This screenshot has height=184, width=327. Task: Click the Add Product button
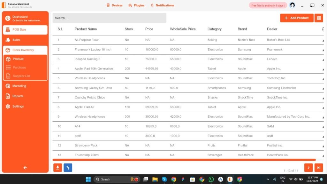click(296, 18)
